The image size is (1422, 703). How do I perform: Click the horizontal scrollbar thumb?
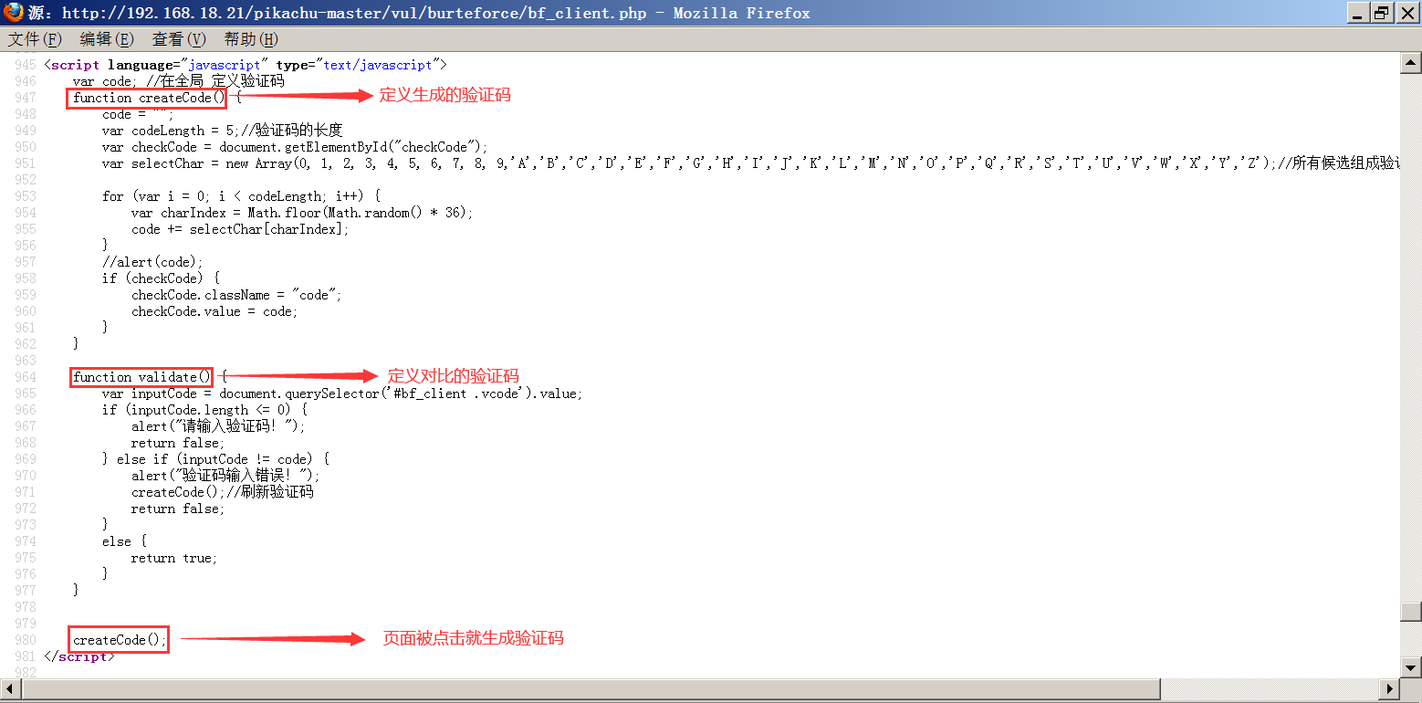(591, 689)
